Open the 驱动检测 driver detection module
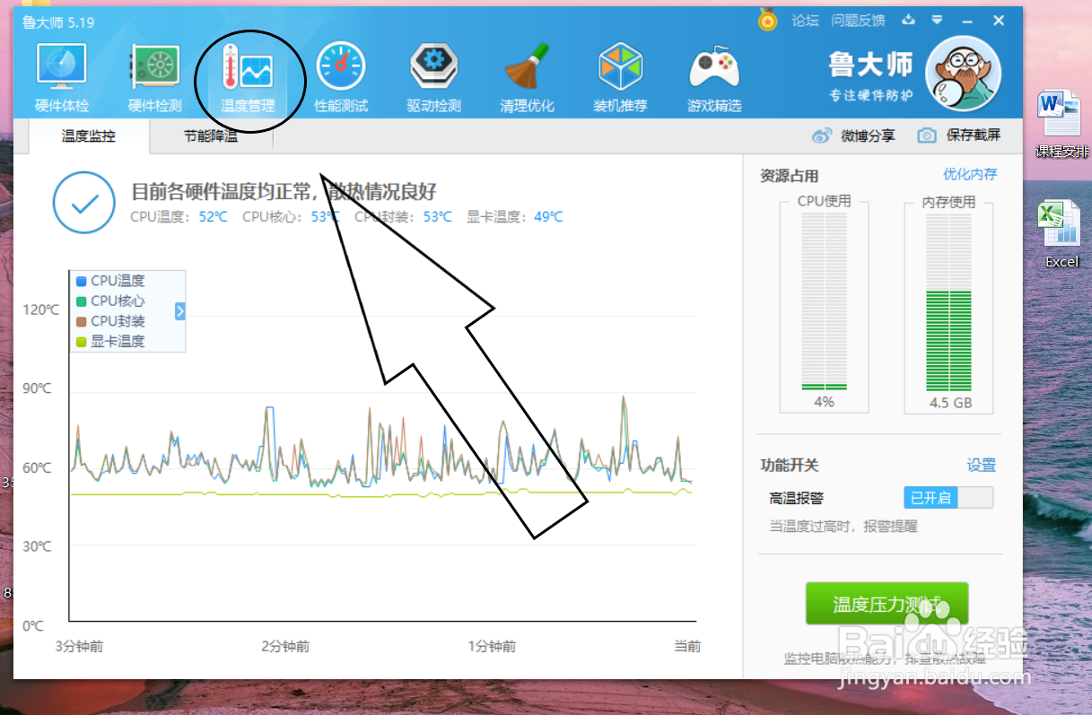 pyautogui.click(x=434, y=79)
